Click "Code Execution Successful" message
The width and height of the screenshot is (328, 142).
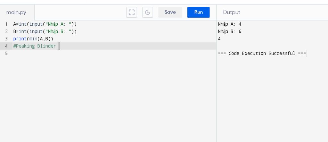pos(262,54)
